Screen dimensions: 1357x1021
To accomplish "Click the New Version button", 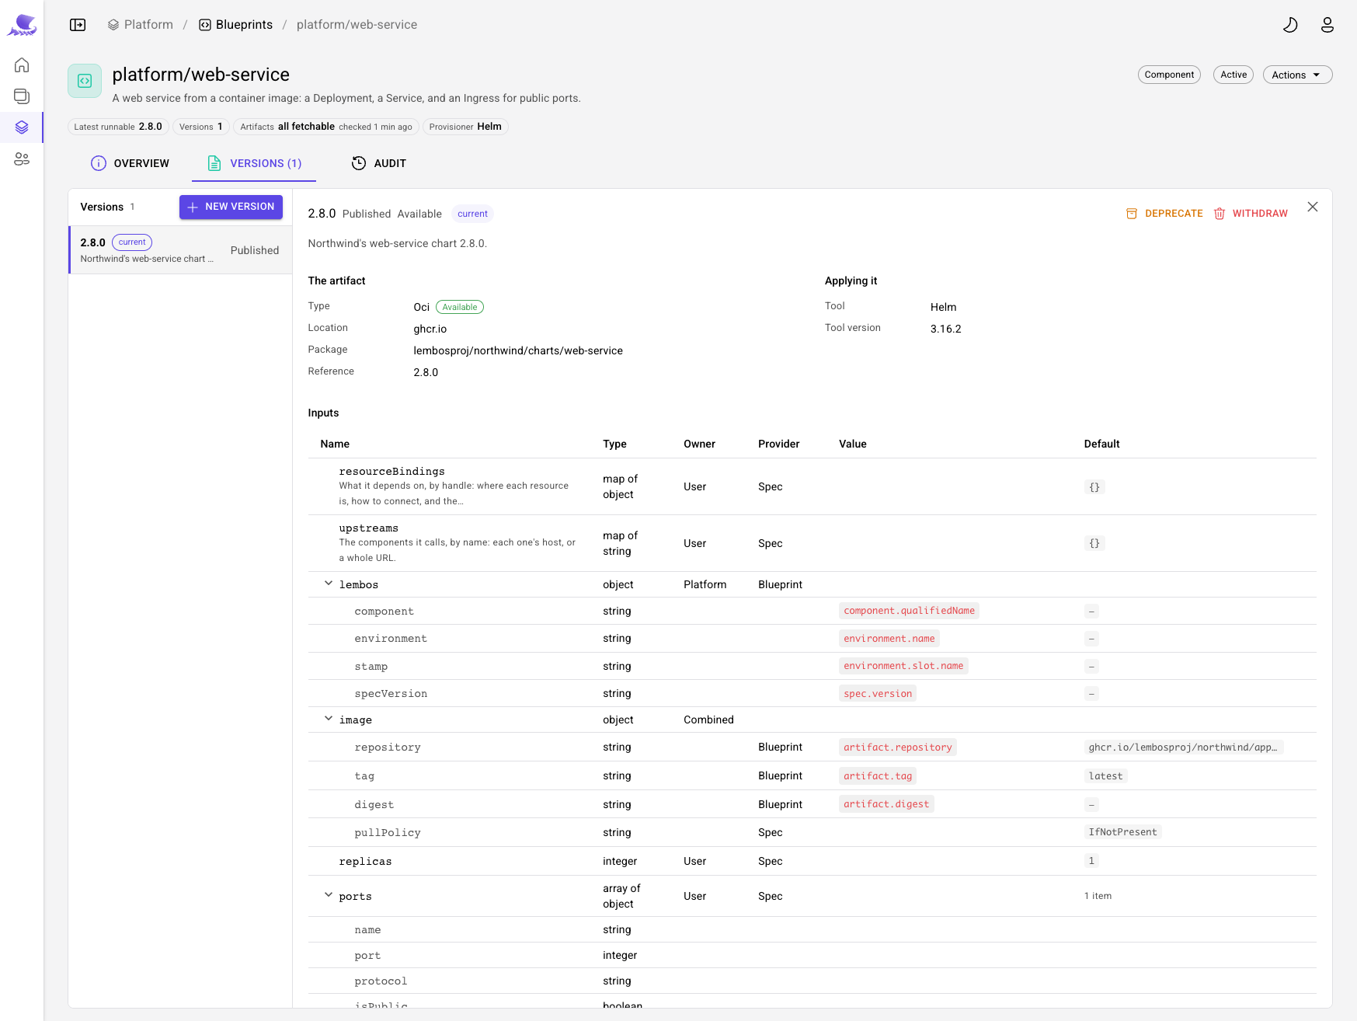I will [231, 207].
